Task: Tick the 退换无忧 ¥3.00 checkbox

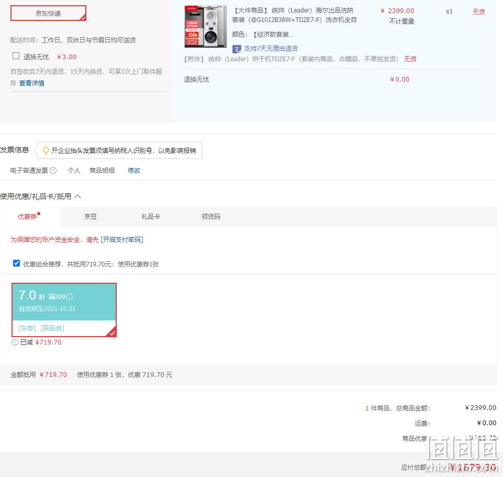Action: coord(16,56)
